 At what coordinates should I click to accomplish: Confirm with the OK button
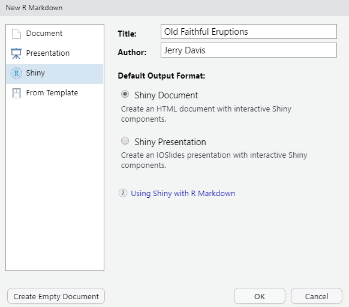point(260,296)
